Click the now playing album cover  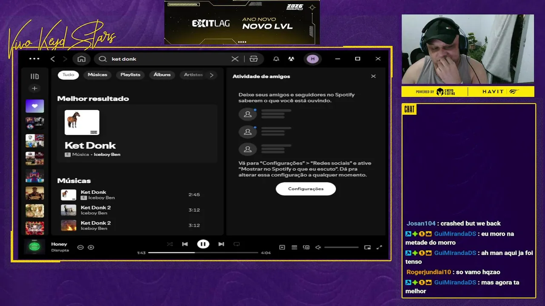click(34, 246)
